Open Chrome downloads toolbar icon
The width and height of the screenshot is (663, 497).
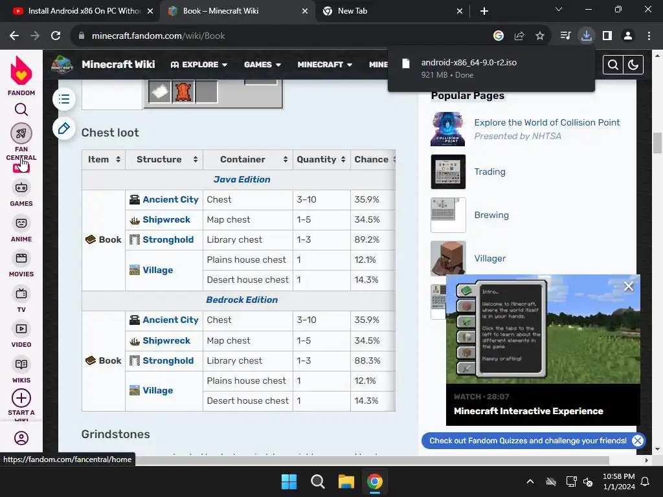click(x=587, y=36)
